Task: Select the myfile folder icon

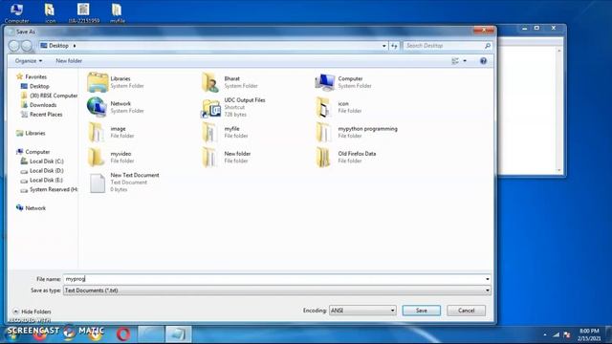Action: [x=210, y=132]
